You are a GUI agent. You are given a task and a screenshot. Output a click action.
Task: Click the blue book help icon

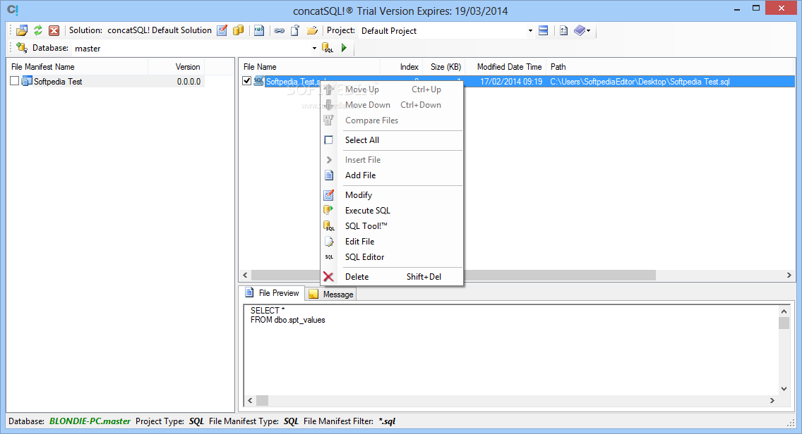[x=580, y=30]
